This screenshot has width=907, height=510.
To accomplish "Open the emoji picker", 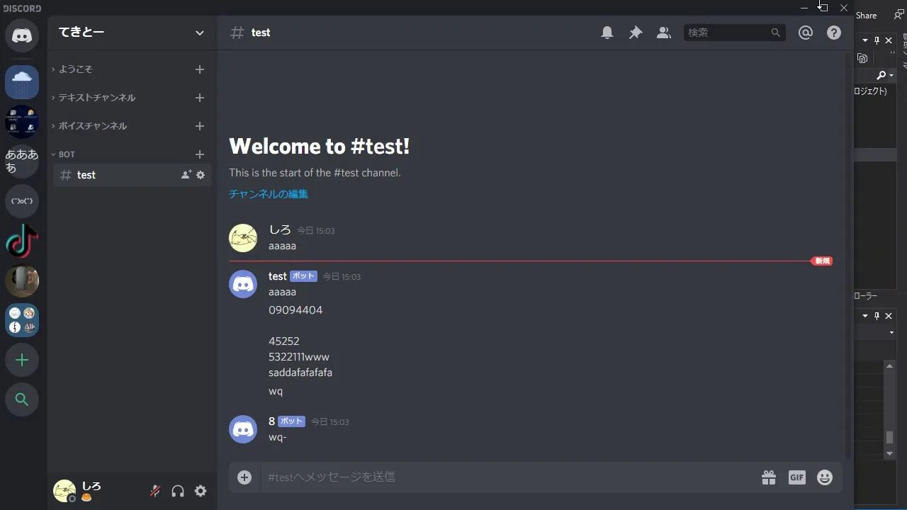I will click(825, 477).
